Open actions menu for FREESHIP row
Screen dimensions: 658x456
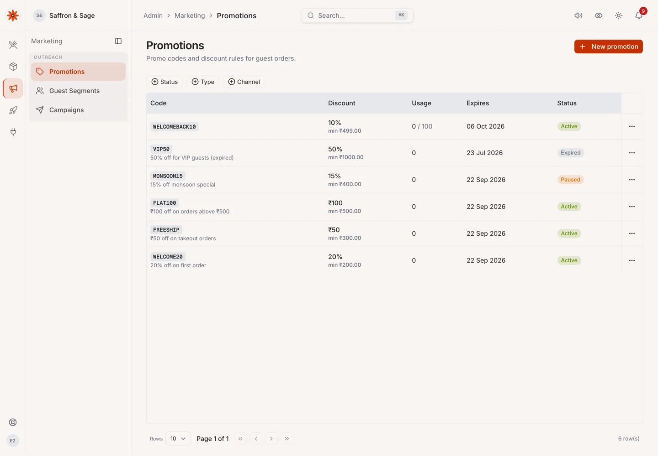[632, 233]
